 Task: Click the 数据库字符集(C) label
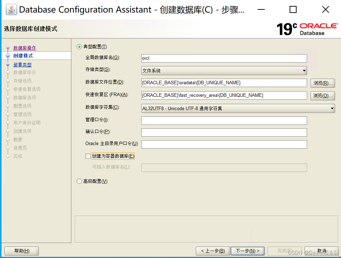click(102, 107)
